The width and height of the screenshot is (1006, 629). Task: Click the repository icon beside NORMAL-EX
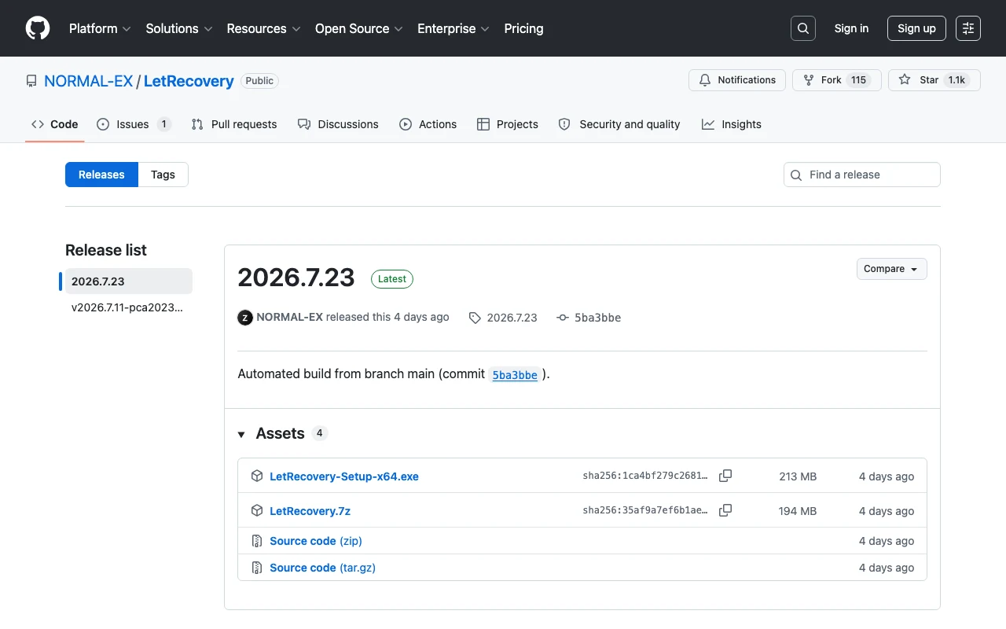(31, 81)
